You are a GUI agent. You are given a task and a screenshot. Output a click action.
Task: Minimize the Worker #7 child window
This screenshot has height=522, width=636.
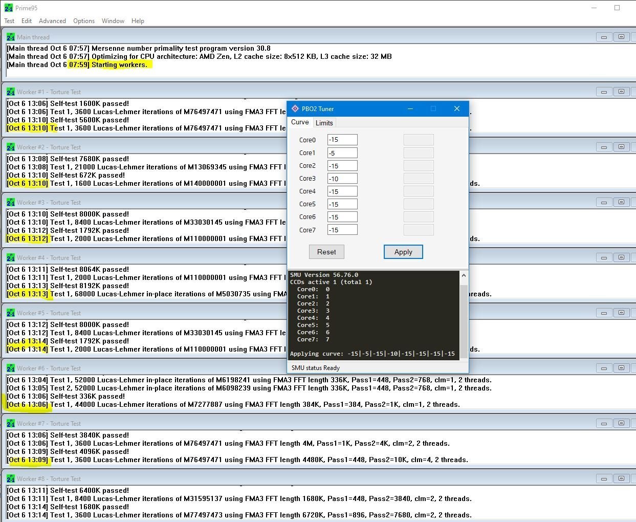[604, 423]
